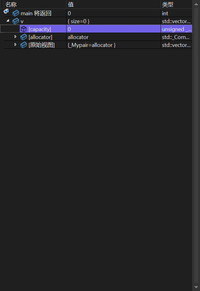Click the scroll down arrow at the bottom
This screenshot has width=200, height=291.
coord(196,287)
